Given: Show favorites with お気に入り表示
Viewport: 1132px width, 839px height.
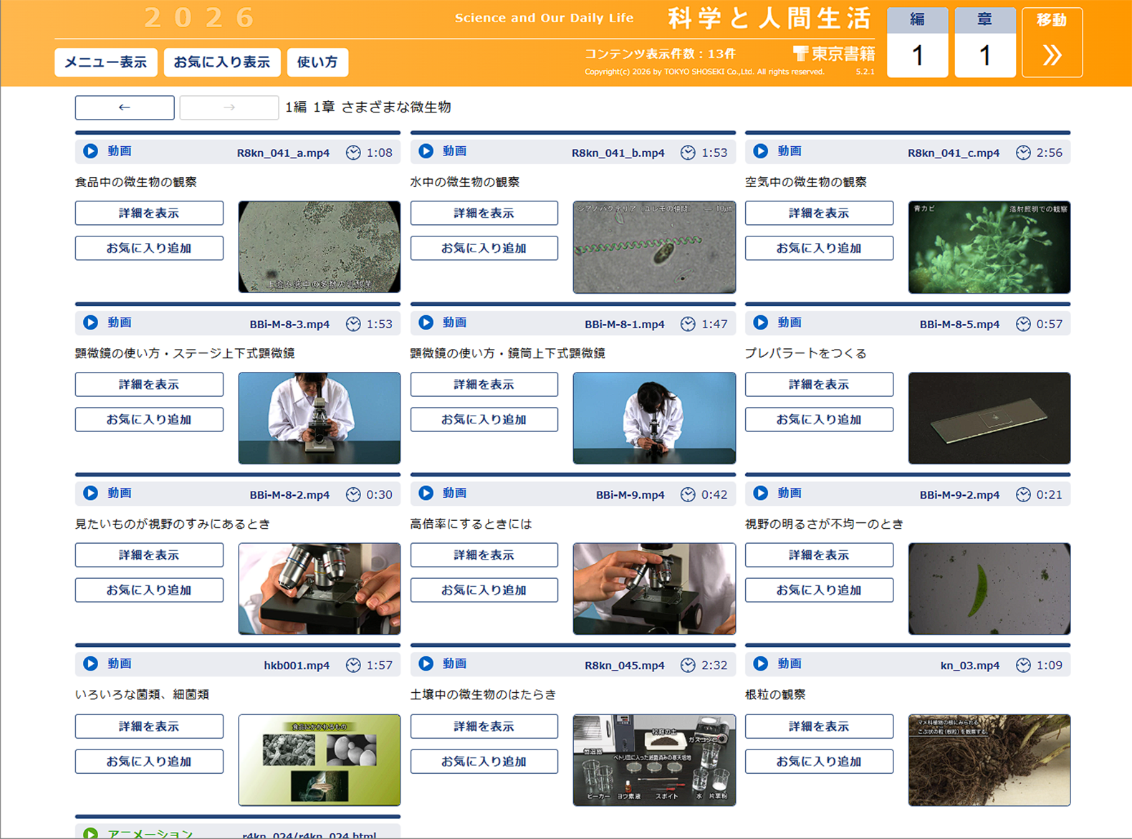Looking at the screenshot, I should click(221, 62).
